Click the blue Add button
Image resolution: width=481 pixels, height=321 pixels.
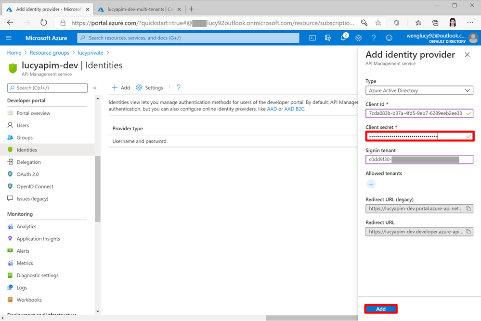pyautogui.click(x=380, y=309)
